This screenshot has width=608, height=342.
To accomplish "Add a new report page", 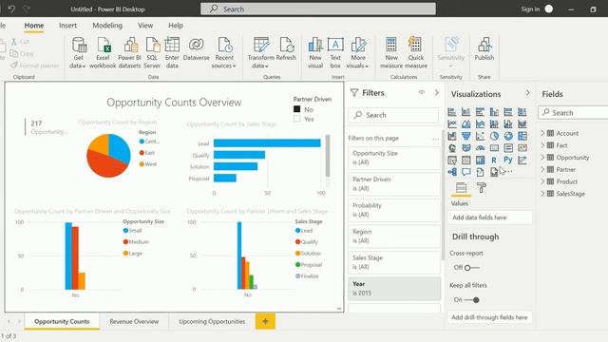I will point(265,321).
